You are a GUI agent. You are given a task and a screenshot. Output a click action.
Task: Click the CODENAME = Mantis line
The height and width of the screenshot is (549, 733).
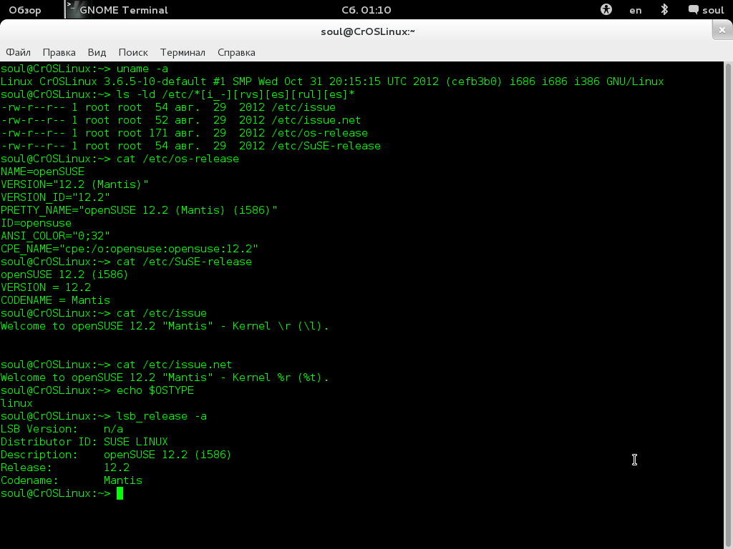pos(55,300)
